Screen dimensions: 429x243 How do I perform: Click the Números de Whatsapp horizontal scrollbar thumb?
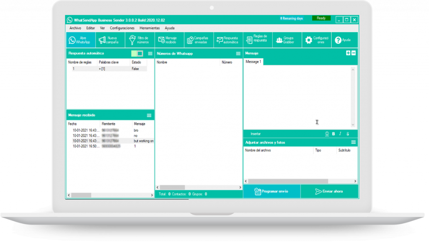pyautogui.click(x=172, y=187)
